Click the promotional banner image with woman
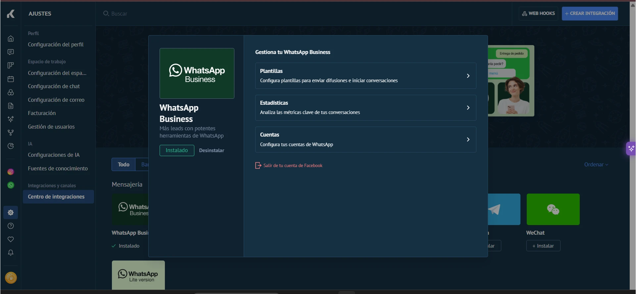Screen dimensions: 636x294 [511, 81]
